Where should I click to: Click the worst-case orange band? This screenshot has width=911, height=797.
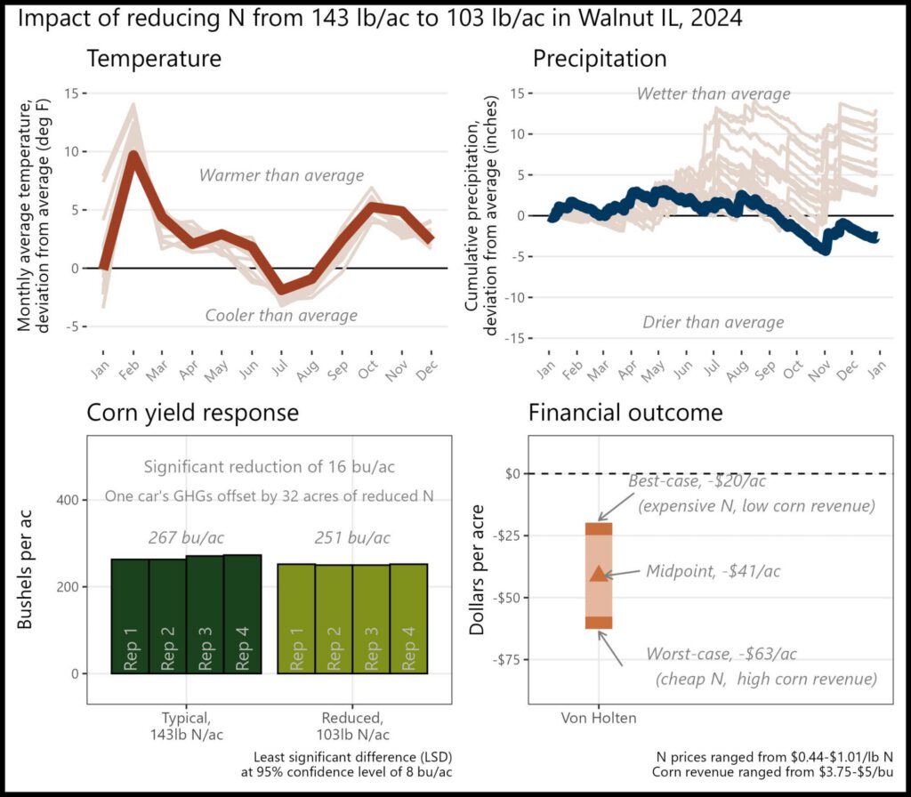[x=599, y=622]
